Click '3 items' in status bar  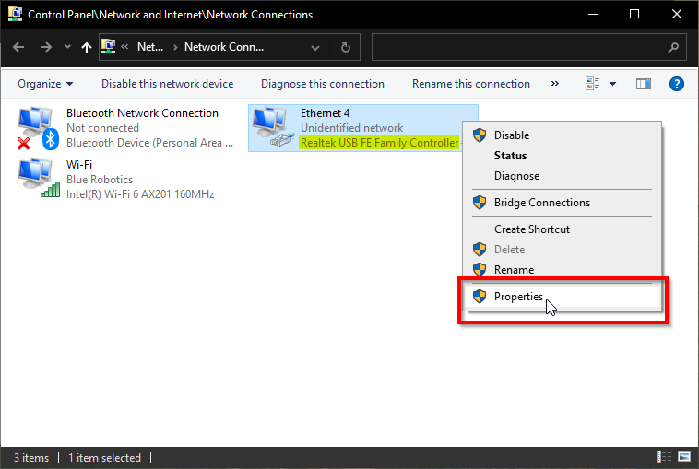31,458
